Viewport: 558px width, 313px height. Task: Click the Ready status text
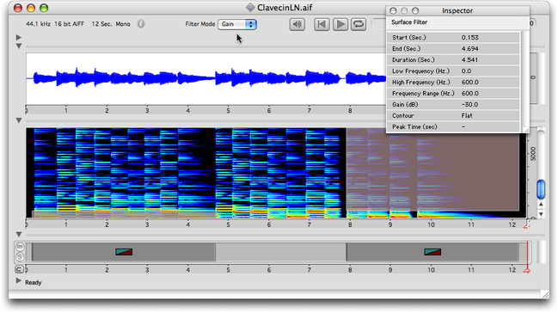[33, 282]
